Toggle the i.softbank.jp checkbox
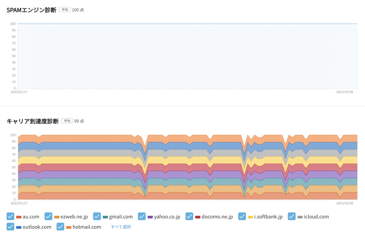The height and width of the screenshot is (246, 365). 242,216
